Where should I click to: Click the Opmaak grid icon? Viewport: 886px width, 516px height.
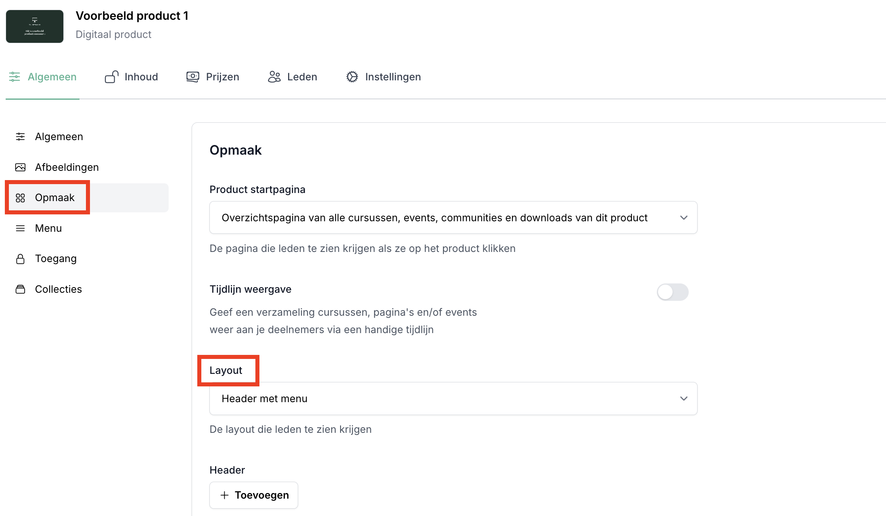[20, 198]
